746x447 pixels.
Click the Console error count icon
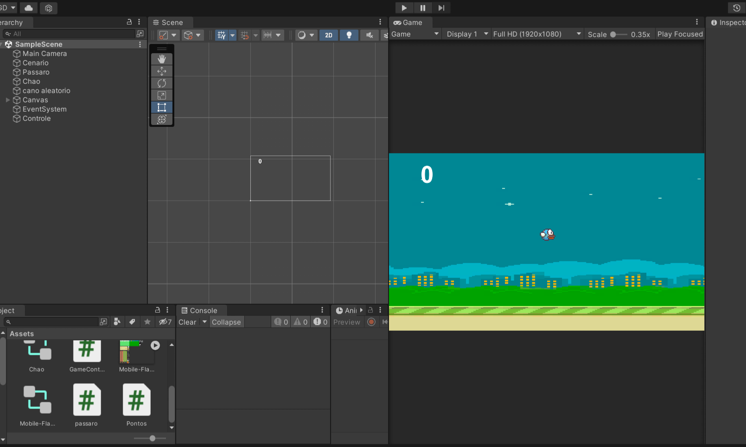tap(320, 322)
